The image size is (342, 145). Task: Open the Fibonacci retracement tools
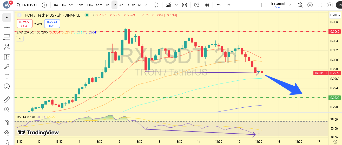click(x=7, y=37)
